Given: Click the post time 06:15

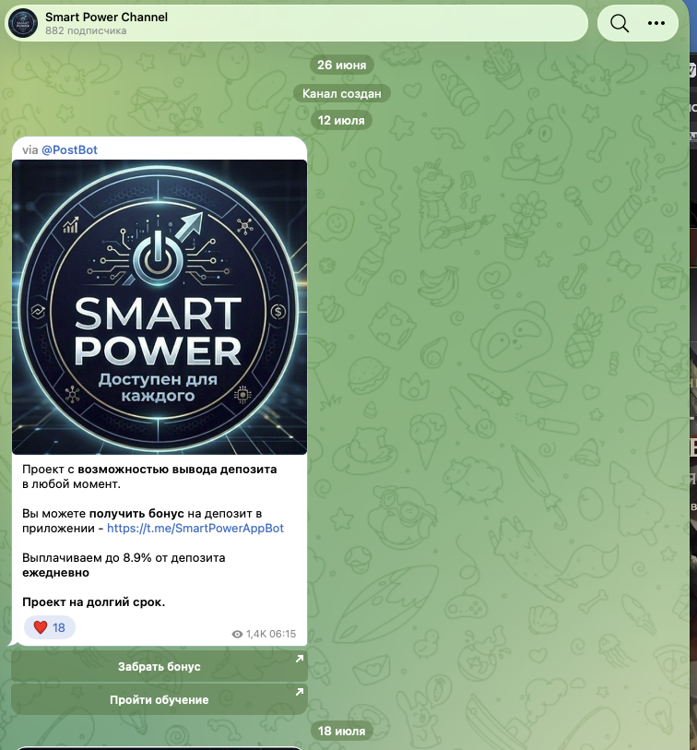Looking at the screenshot, I should point(282,634).
